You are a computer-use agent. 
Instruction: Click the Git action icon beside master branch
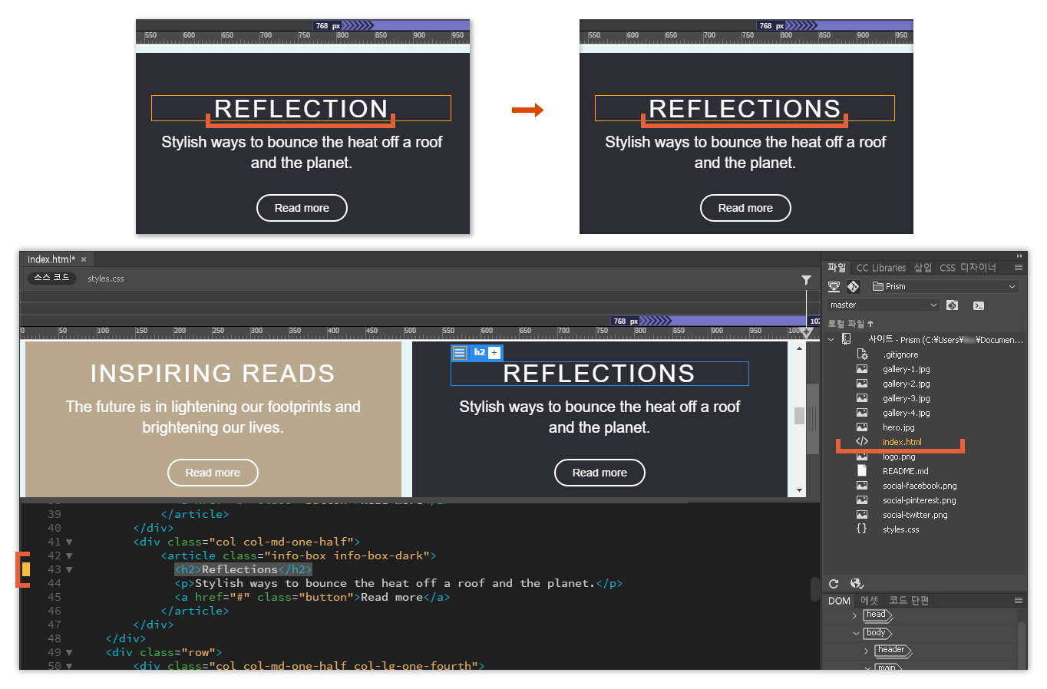952,305
